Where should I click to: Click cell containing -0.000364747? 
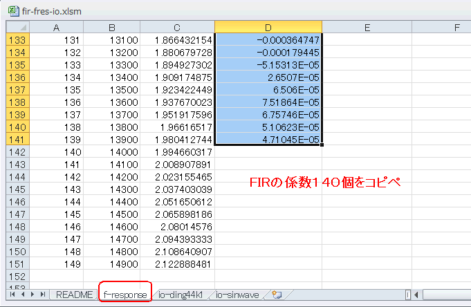[268, 39]
